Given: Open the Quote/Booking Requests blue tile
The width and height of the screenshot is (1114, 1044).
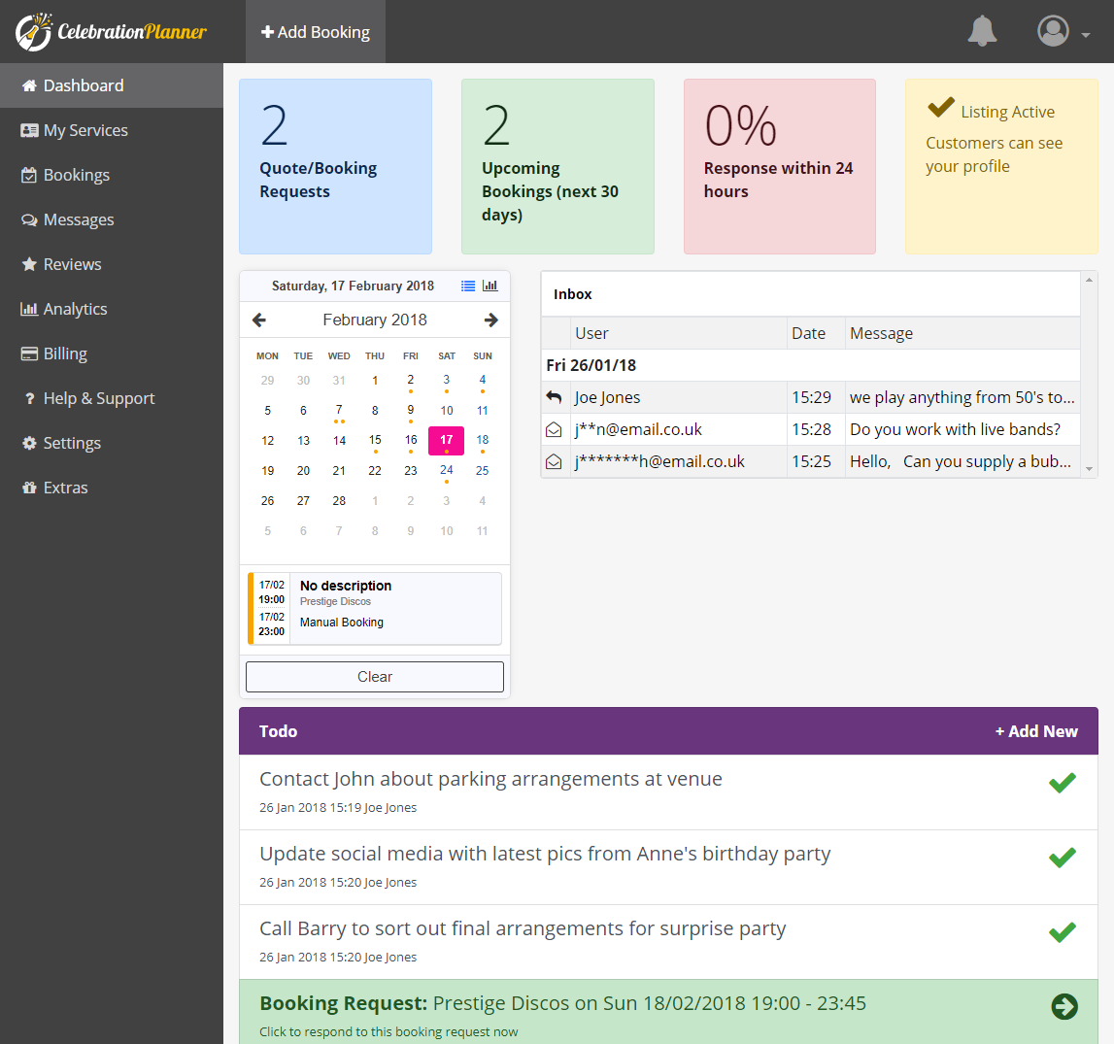Looking at the screenshot, I should [x=335, y=166].
